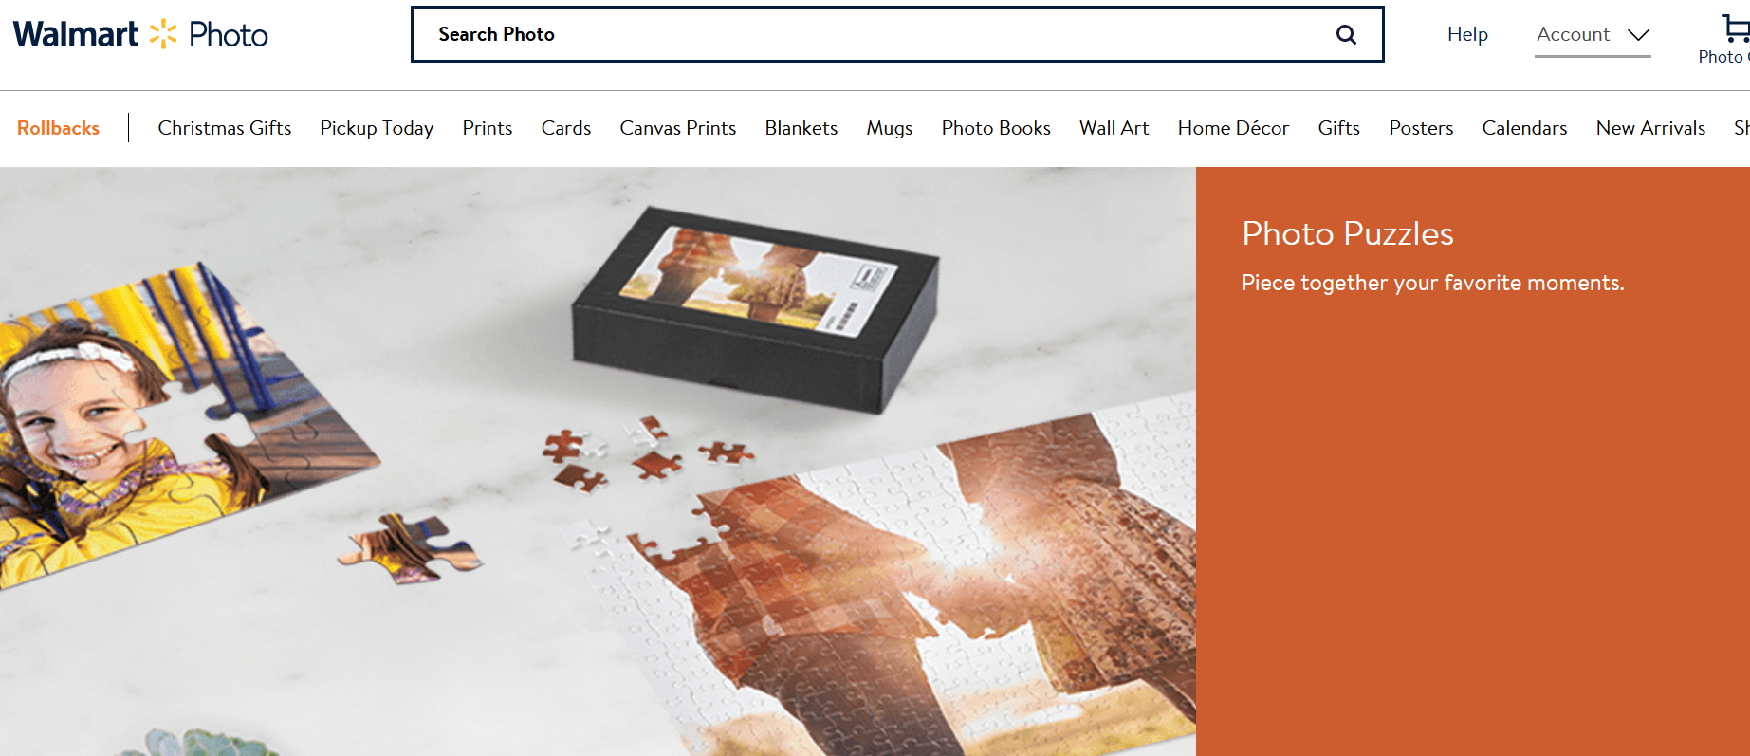Viewport: 1750px width, 756px height.
Task: Browse Mugs category
Action: [x=890, y=128]
